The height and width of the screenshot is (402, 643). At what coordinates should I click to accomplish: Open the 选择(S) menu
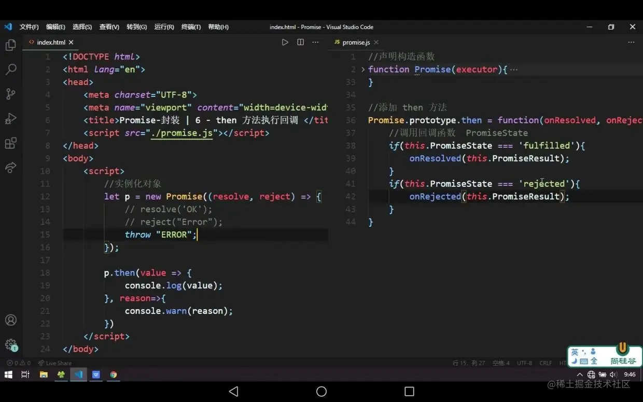tap(82, 27)
